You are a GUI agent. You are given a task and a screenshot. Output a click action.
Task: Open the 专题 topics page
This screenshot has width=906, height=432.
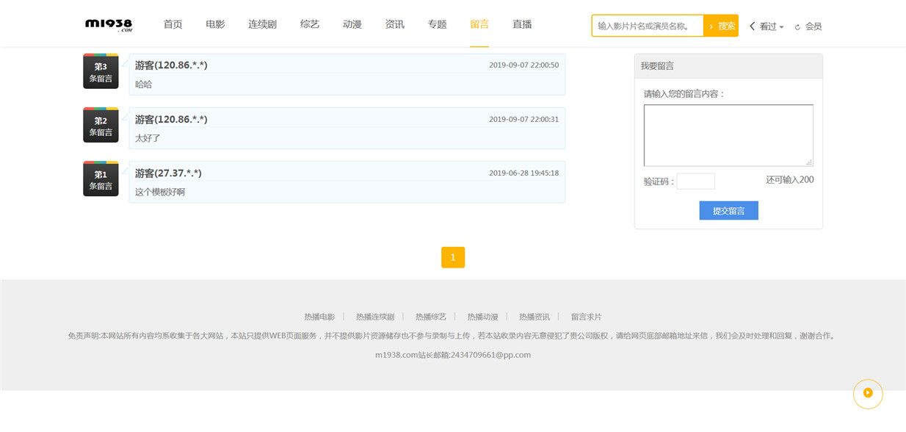click(437, 24)
